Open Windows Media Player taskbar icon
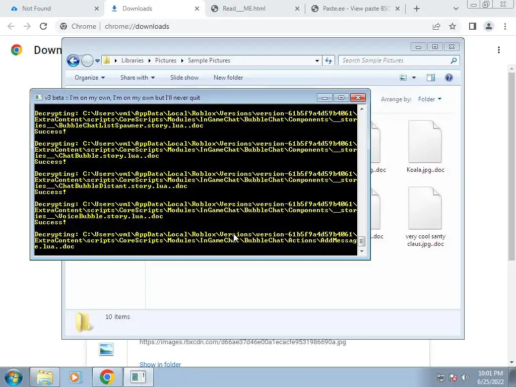 point(75,377)
